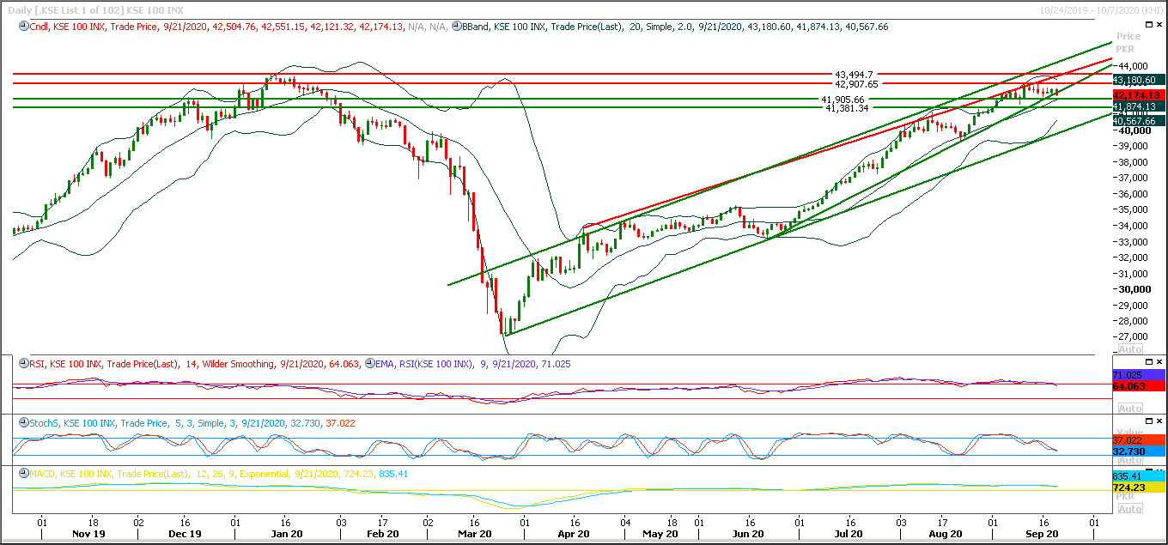Close the StochS indicator pane
This screenshot has width=1168, height=545.
(x=1159, y=421)
